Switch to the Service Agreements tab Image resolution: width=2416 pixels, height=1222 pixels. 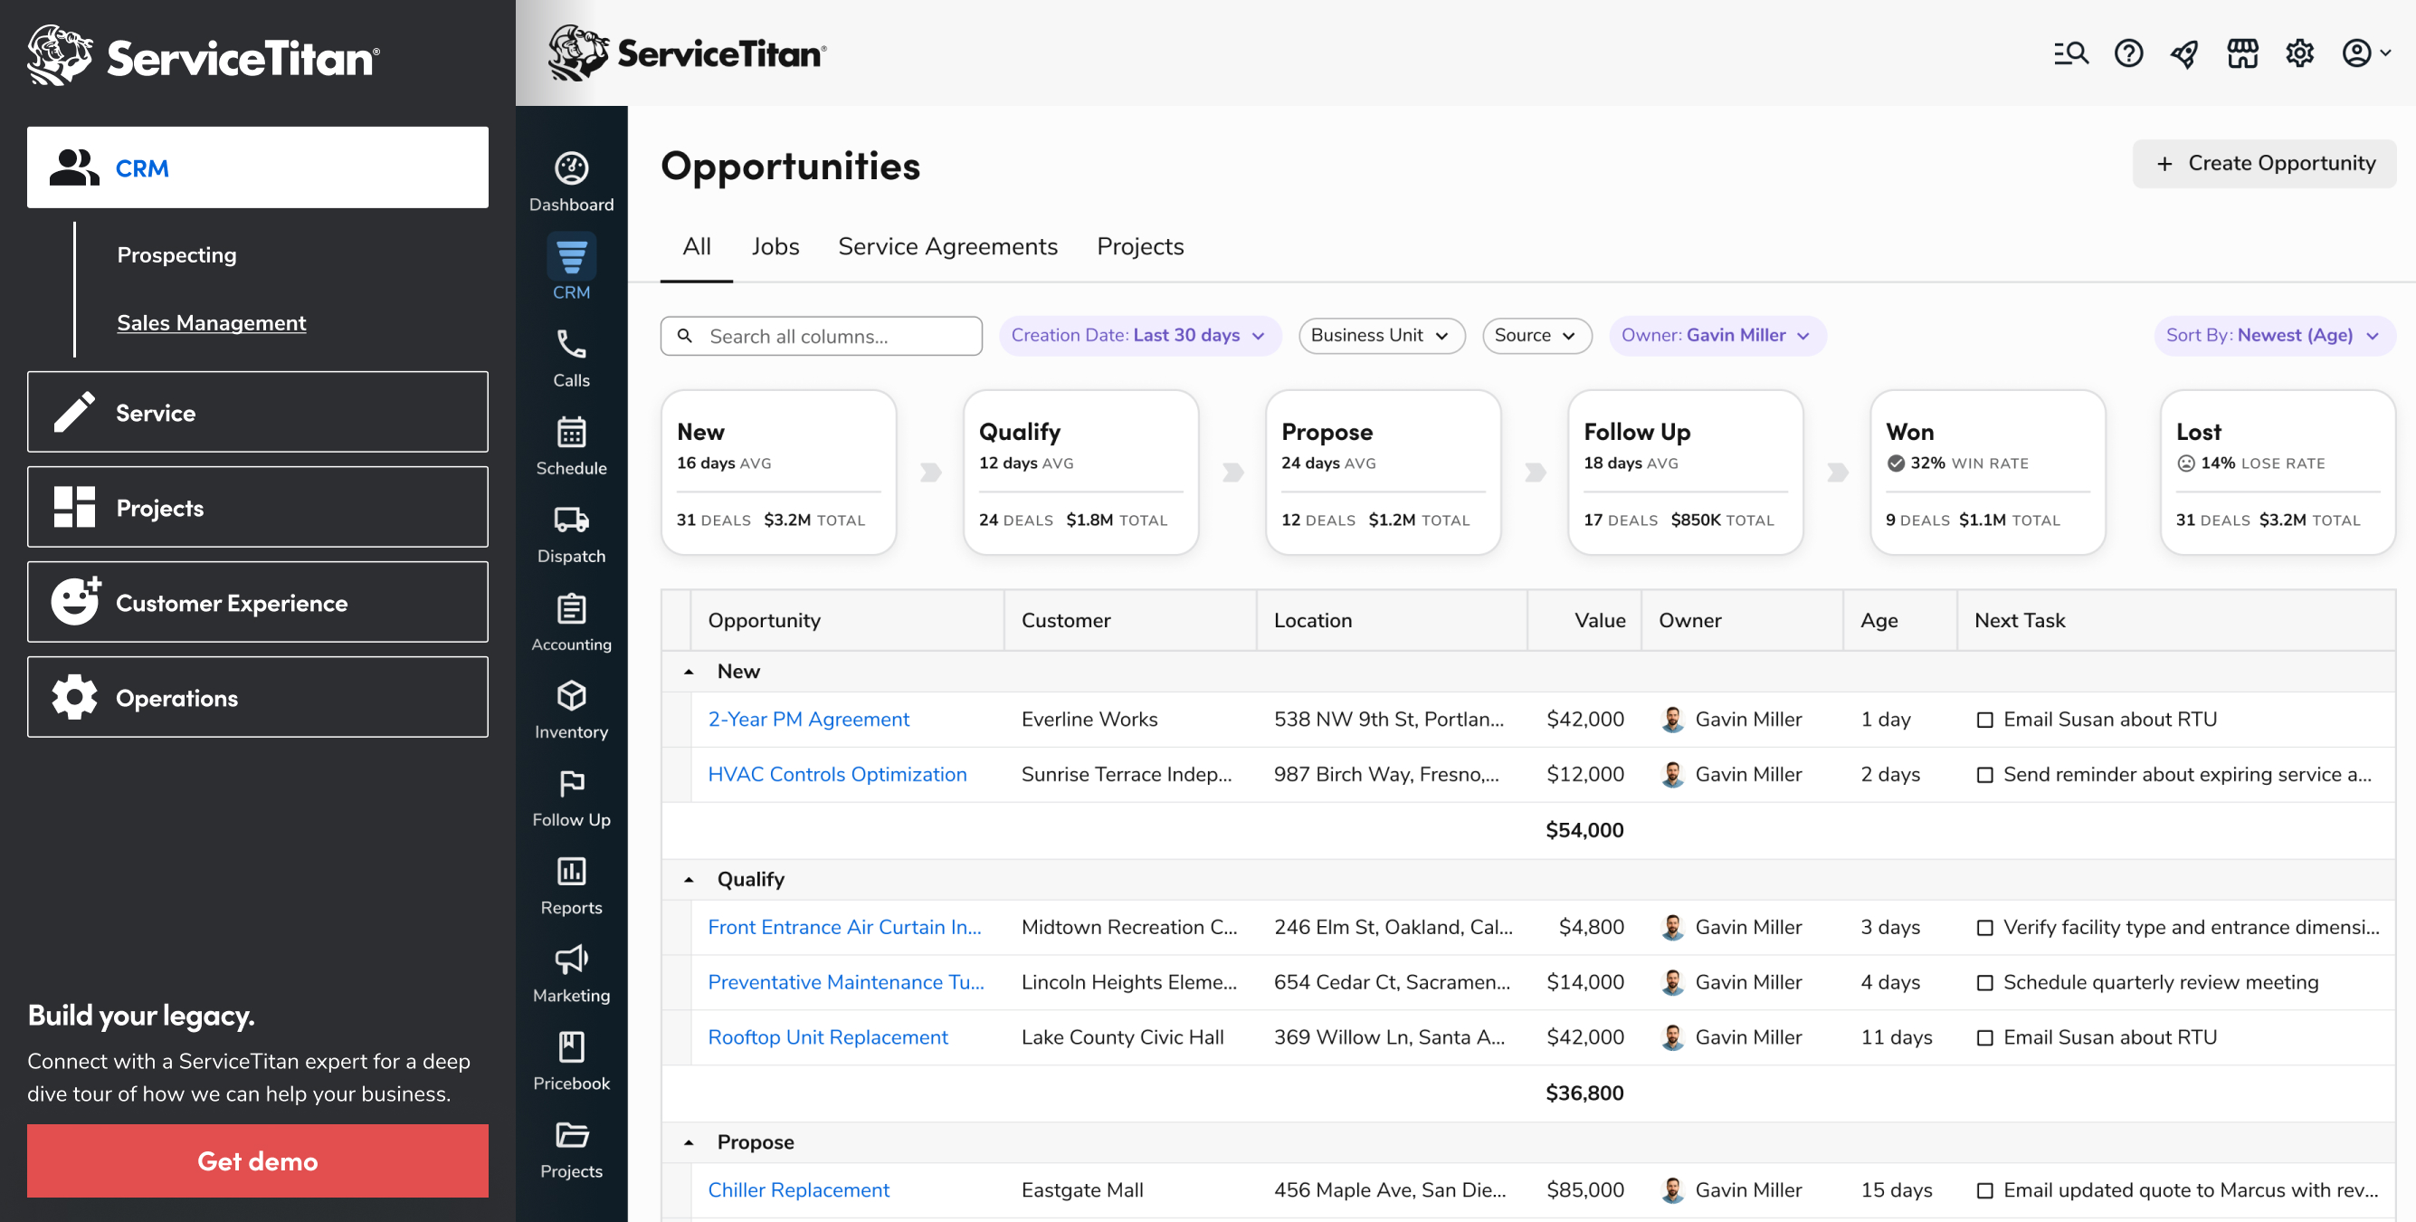pyautogui.click(x=947, y=247)
